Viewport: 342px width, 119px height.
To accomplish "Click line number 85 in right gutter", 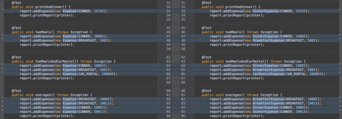I will click(183, 111).
